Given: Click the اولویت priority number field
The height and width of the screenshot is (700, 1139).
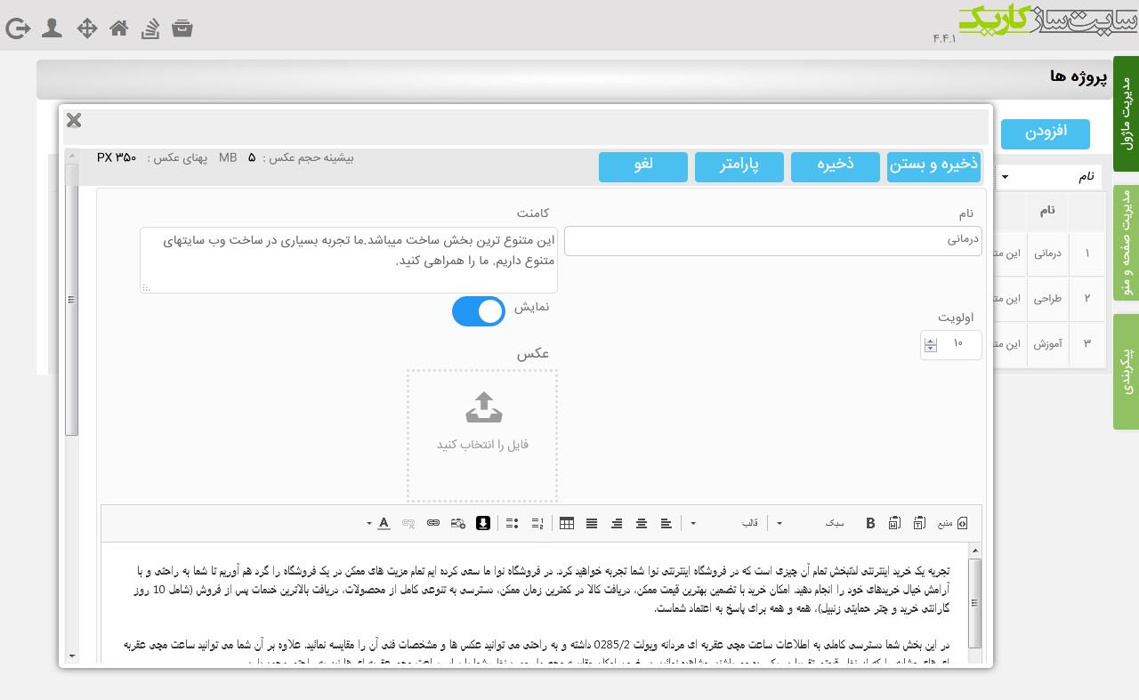Looking at the screenshot, I should click(951, 344).
